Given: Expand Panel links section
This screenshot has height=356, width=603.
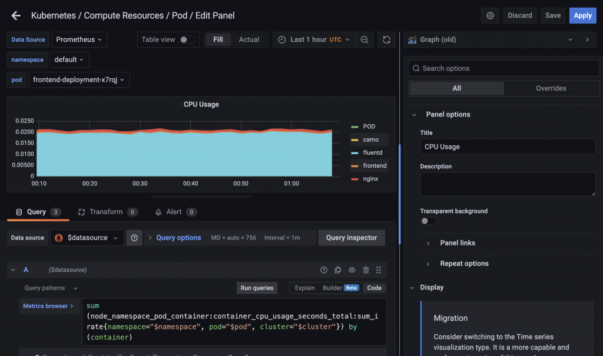Looking at the screenshot, I should coord(457,243).
